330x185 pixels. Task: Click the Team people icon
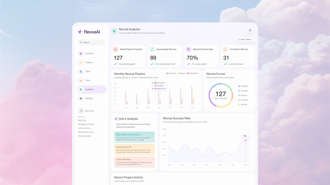pyautogui.click(x=81, y=81)
